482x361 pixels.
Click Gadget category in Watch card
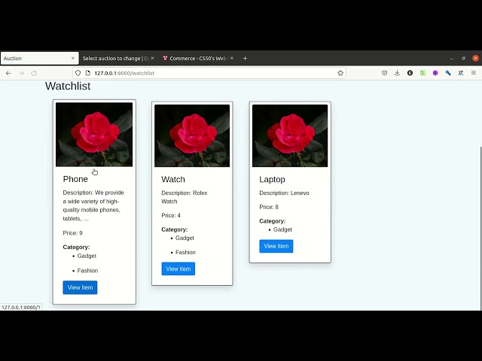click(185, 238)
